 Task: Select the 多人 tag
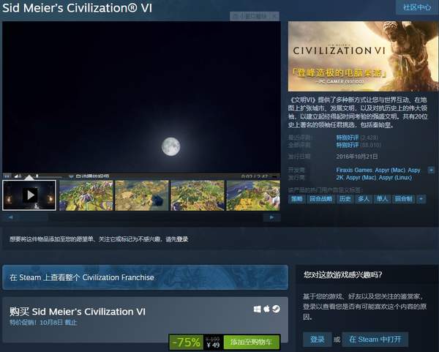pyautogui.click(x=364, y=199)
